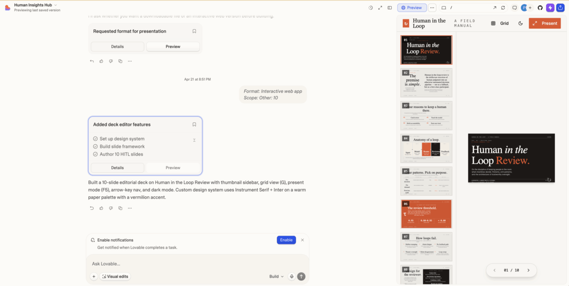Click the purple lightning bolt icon
Viewport: 569px width, 286px height.
click(x=550, y=8)
